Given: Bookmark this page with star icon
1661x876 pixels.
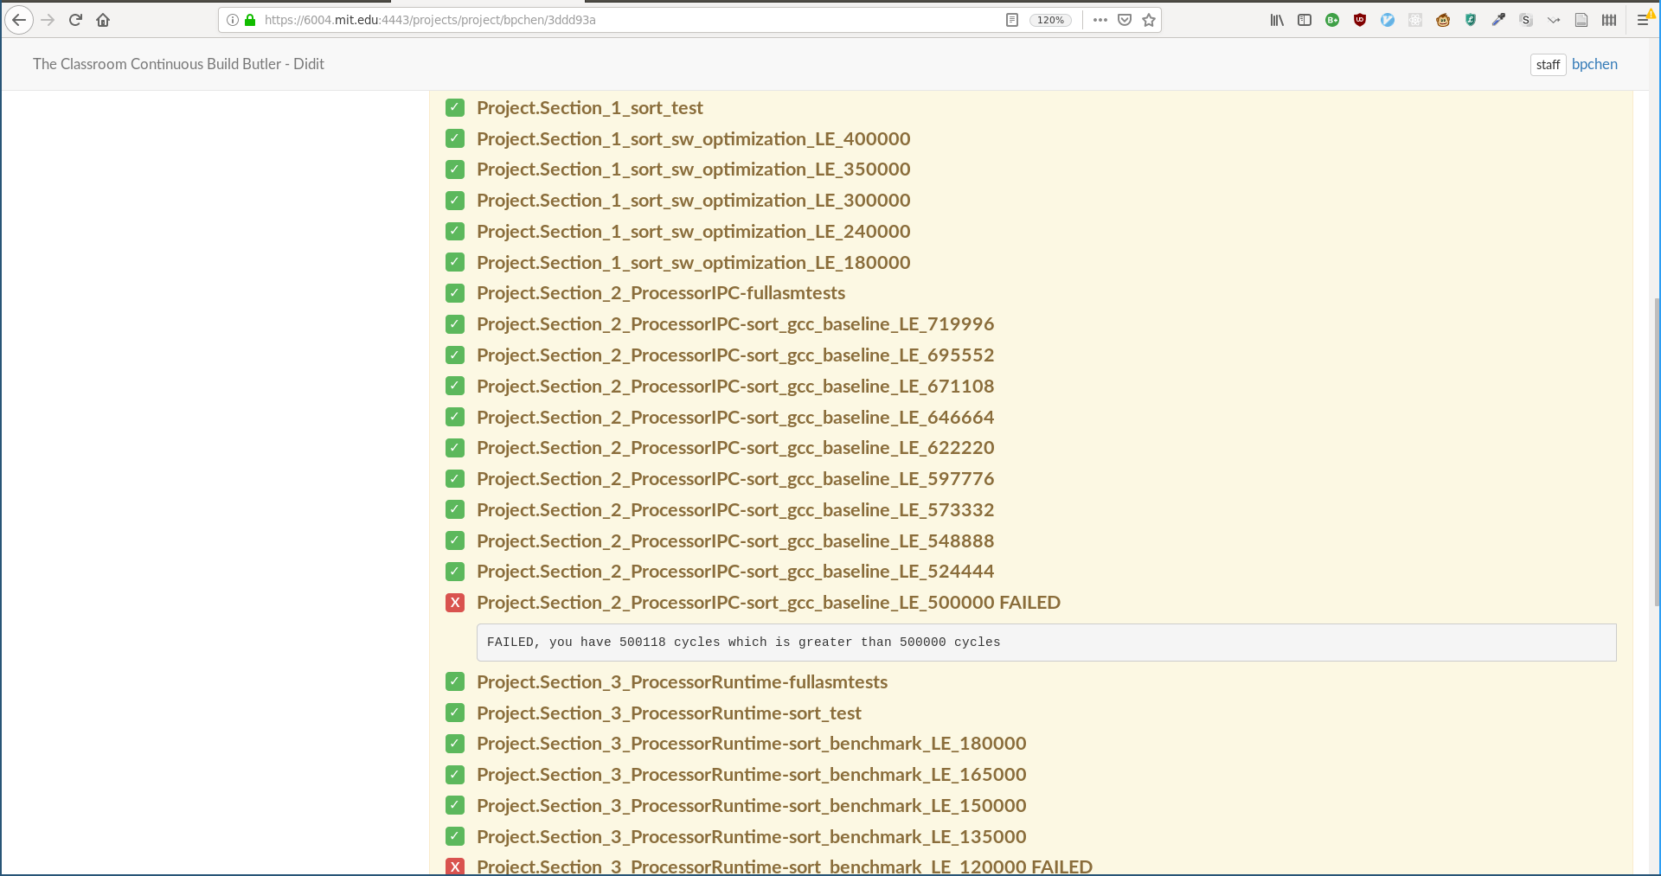Looking at the screenshot, I should point(1149,20).
